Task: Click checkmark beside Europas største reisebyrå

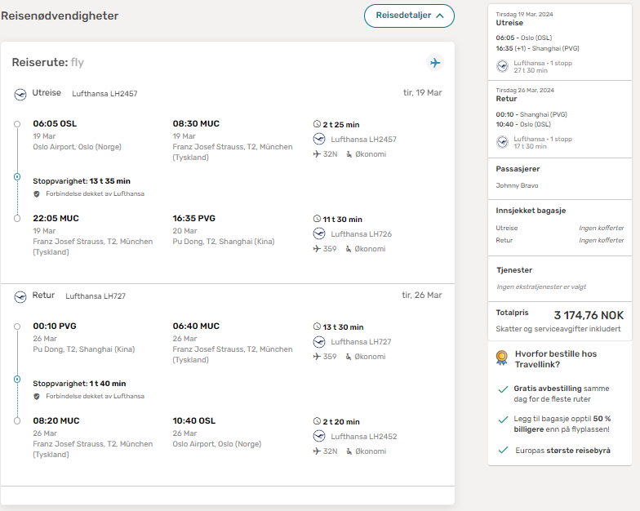Action: [503, 450]
